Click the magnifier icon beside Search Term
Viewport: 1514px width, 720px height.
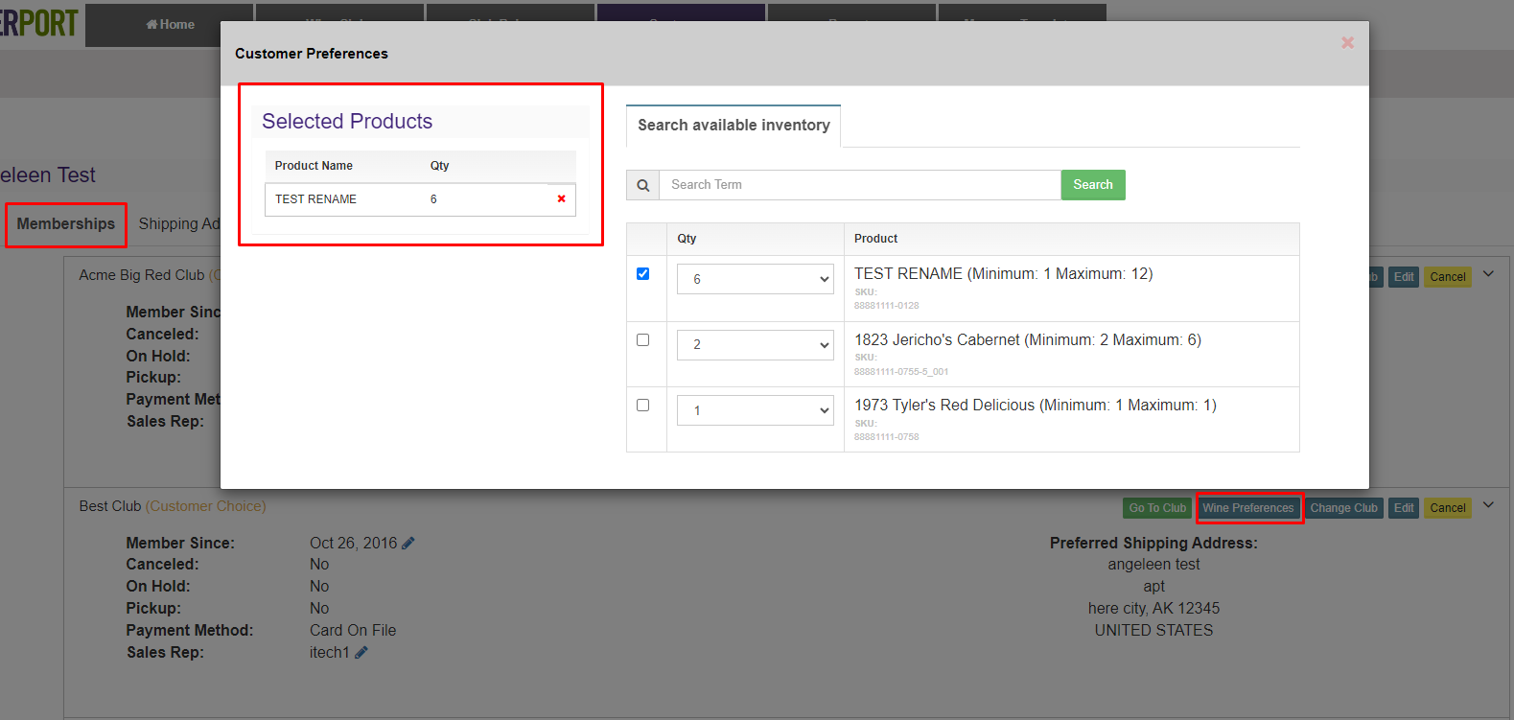643,185
